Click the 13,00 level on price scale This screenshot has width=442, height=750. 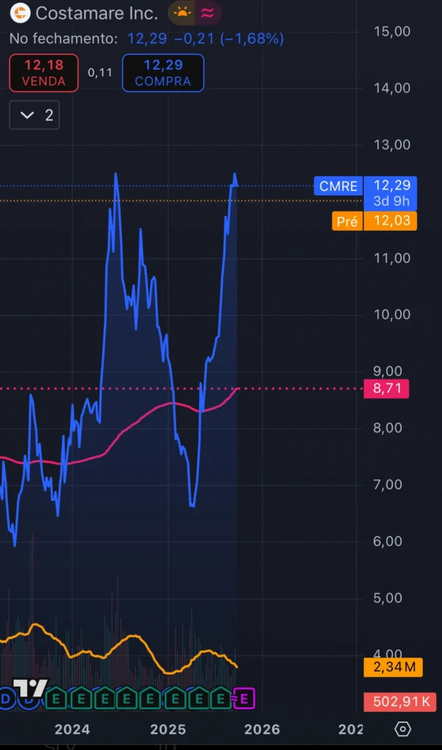tap(392, 144)
